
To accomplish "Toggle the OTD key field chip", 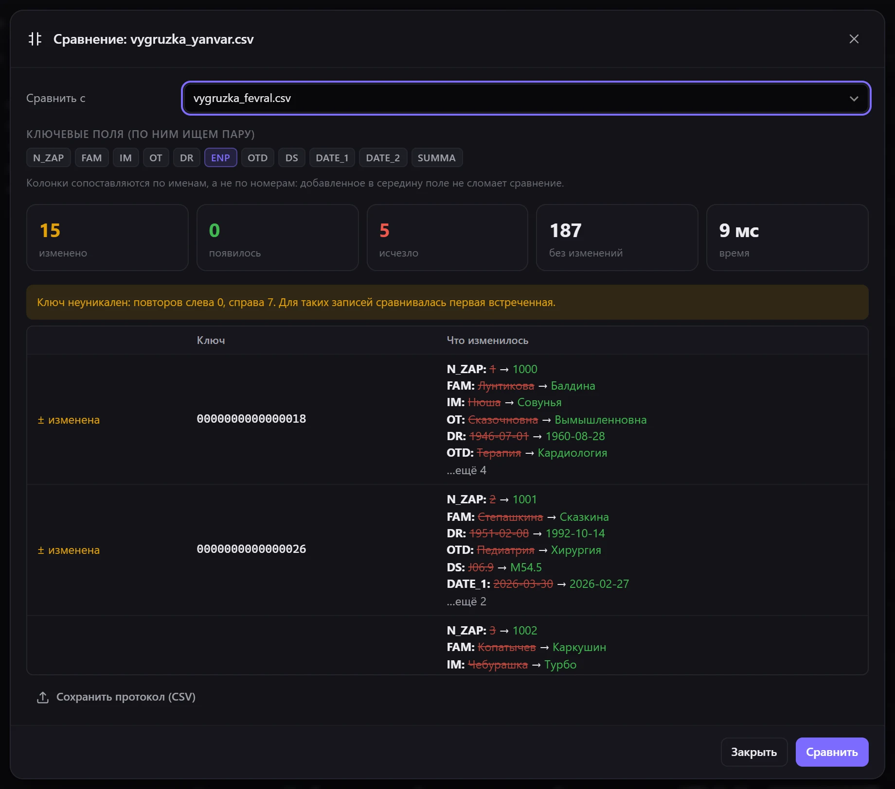I will point(257,158).
